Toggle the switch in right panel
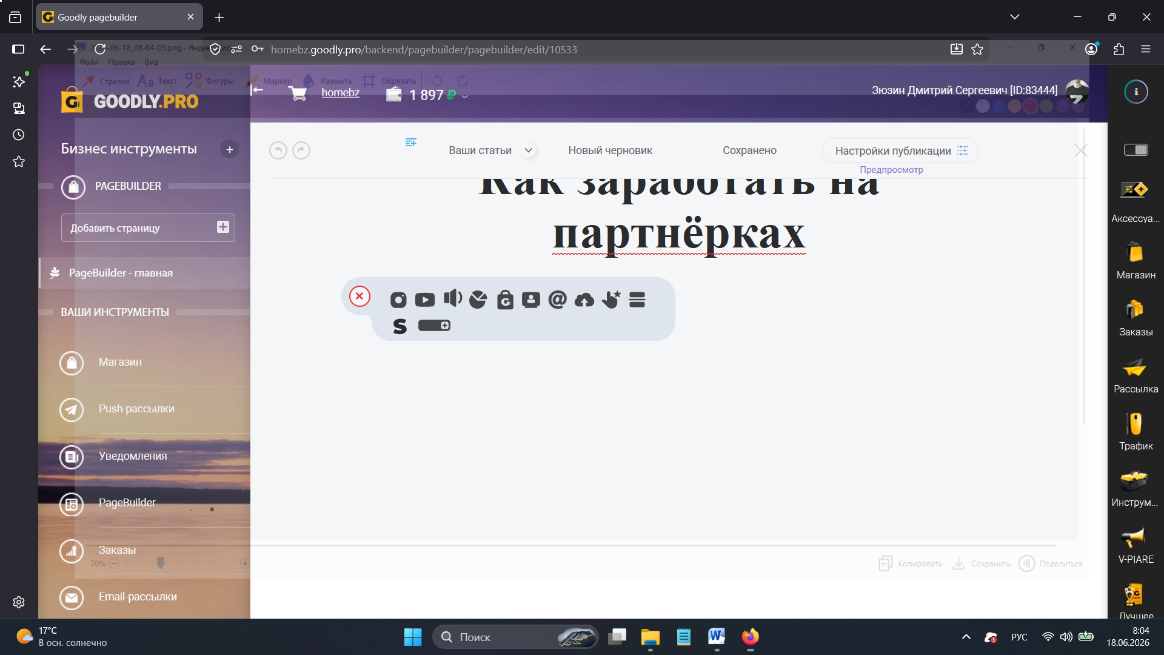1164x655 pixels. [1136, 149]
